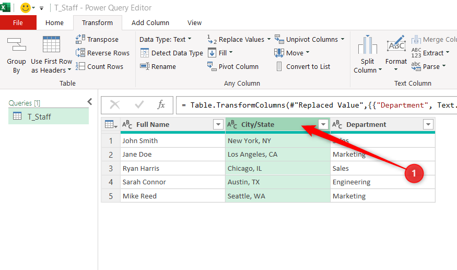
Task: Expand the Unpivot Columns dropdown arrow
Action: point(343,39)
